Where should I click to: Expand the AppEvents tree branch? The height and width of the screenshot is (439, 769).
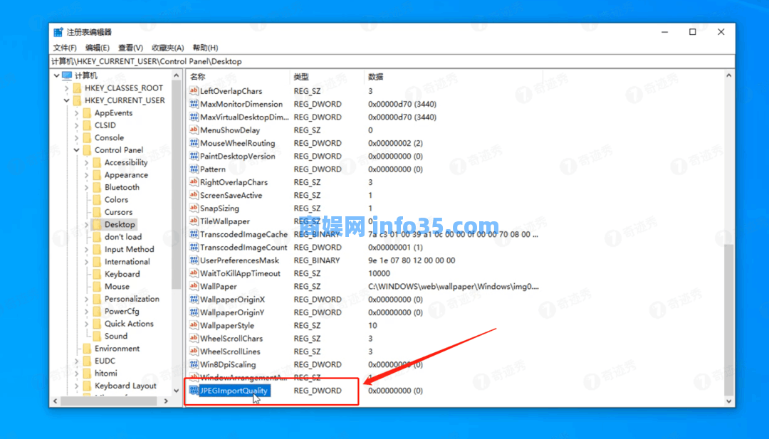[76, 112]
